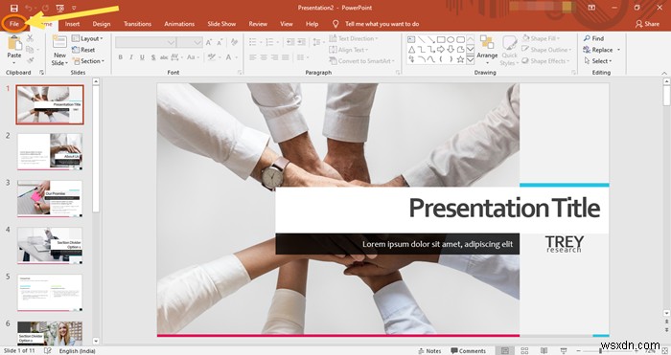The image size is (671, 355).
Task: Toggle Italic formatting
Action: (131, 57)
